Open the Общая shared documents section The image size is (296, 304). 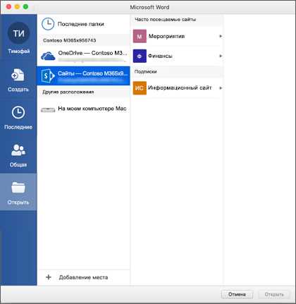[x=18, y=155]
